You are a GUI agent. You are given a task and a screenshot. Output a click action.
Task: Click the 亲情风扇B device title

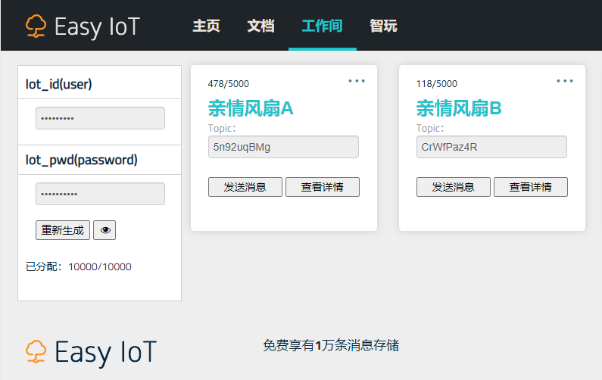[459, 107]
